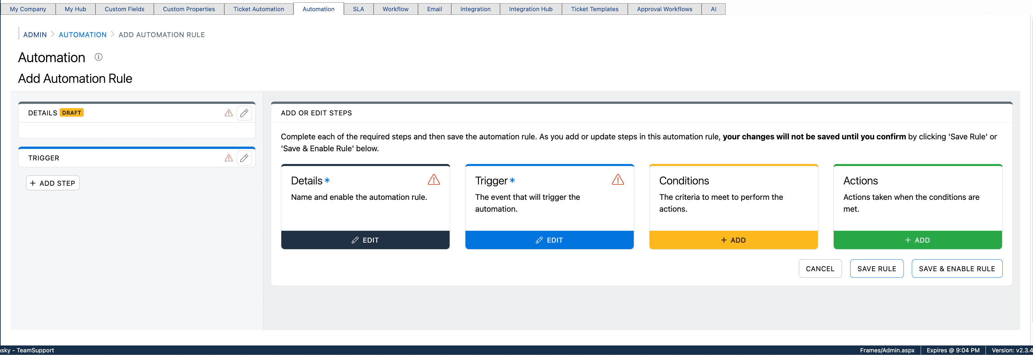Click the pencil edit icon in DETAILS panel
Viewport: 1033px width, 355px height.
click(244, 113)
